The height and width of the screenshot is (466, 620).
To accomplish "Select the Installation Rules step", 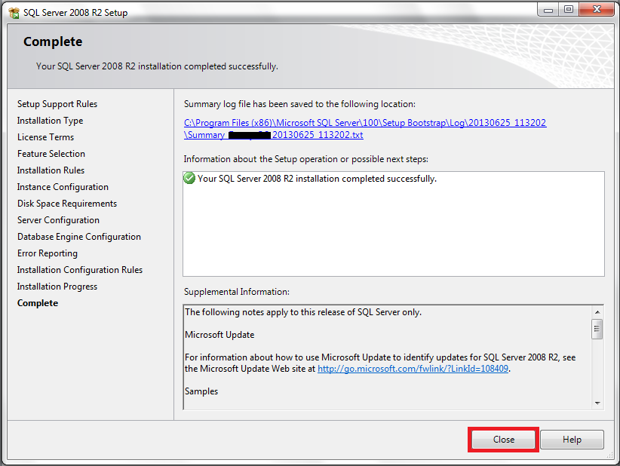I will 51,170.
